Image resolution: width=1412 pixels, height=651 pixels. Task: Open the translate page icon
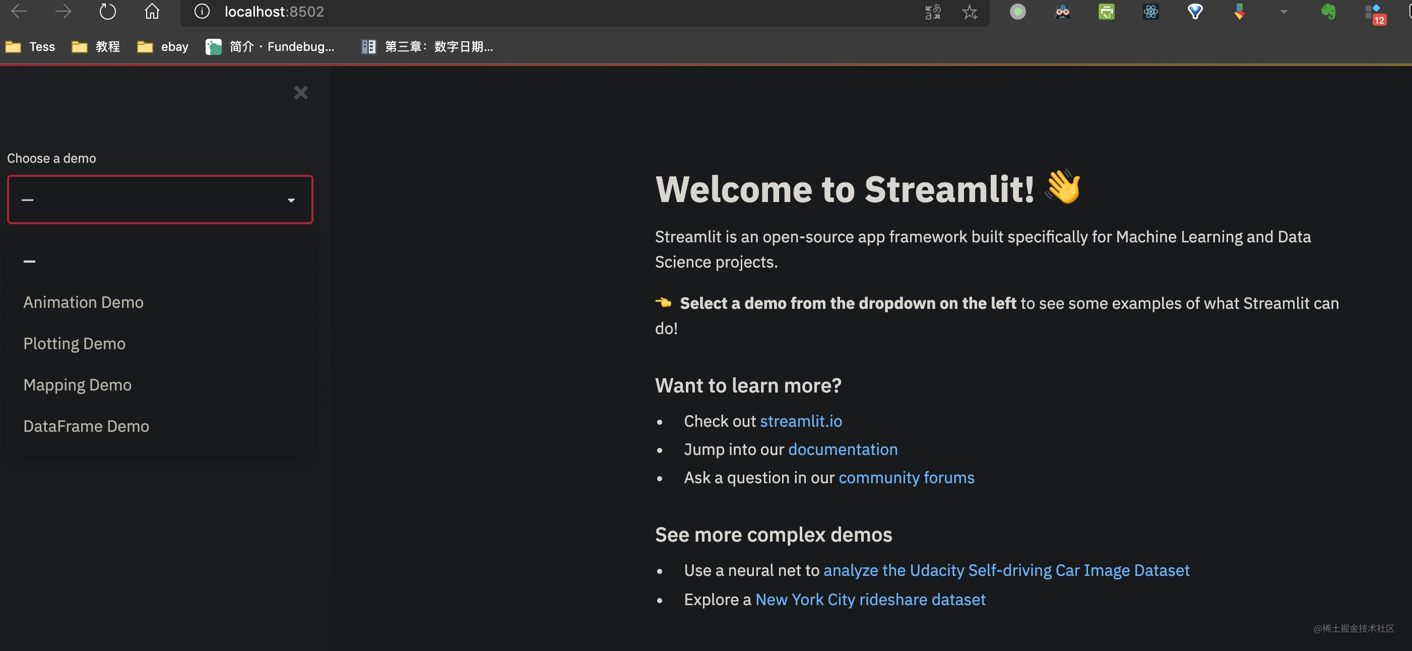point(932,12)
